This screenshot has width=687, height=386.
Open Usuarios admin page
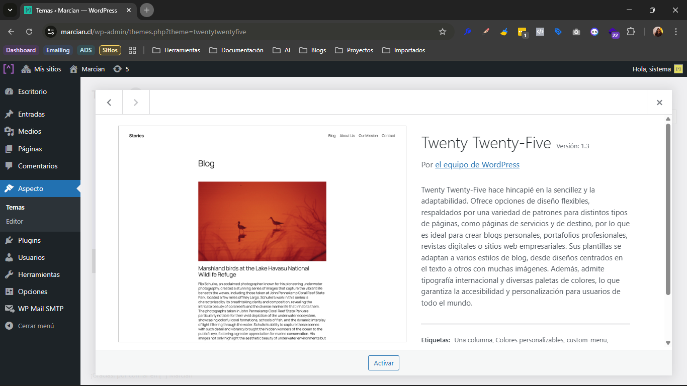click(x=31, y=257)
